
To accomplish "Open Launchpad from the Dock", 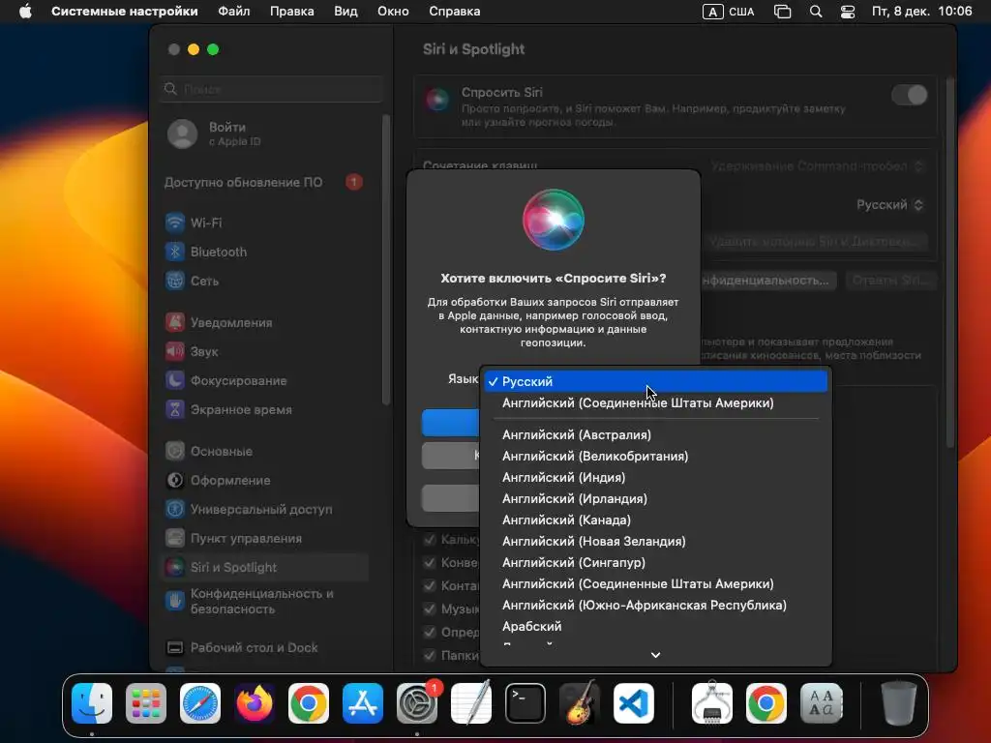I will point(146,703).
